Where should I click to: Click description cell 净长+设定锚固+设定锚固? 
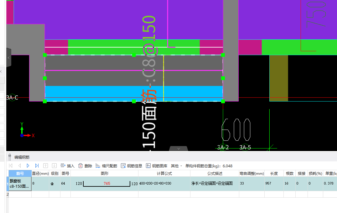click(x=215, y=184)
